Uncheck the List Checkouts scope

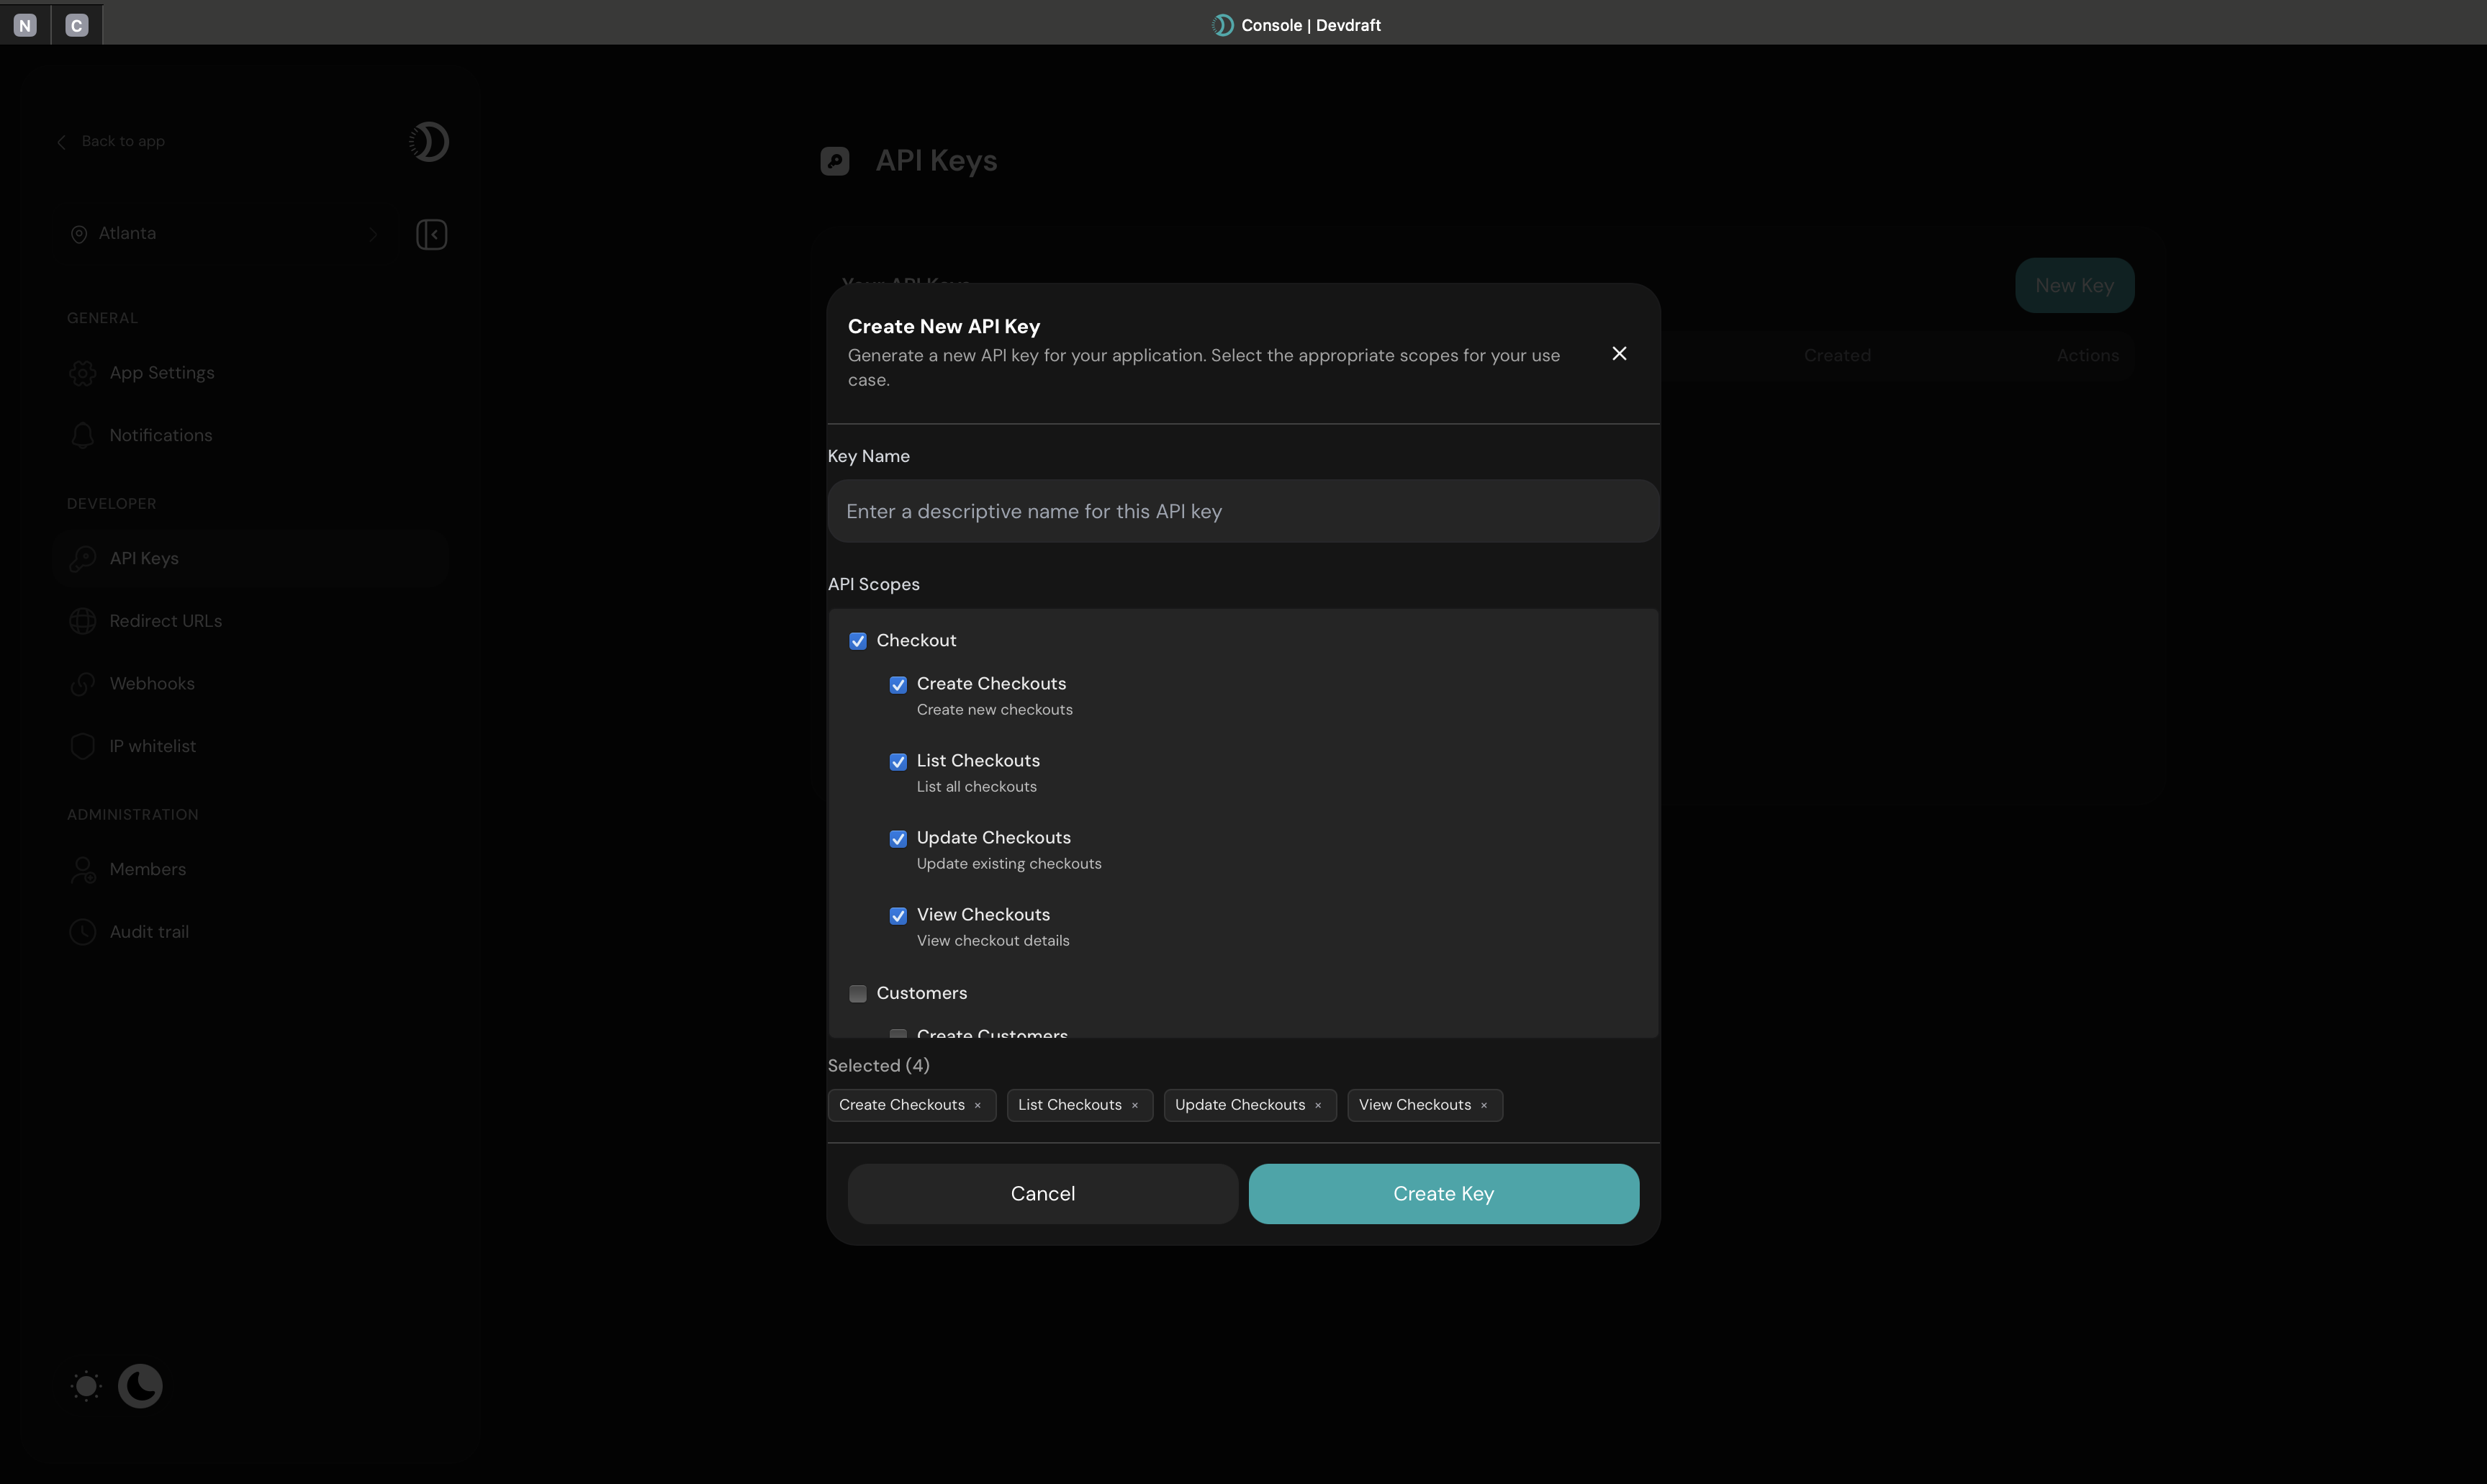(x=898, y=761)
